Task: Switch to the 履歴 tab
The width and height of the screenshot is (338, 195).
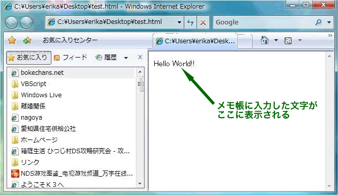Action: (106, 58)
